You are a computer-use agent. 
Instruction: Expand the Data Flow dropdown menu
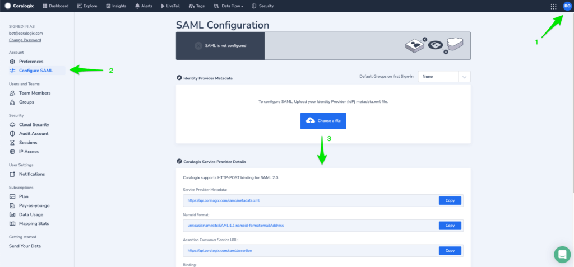(x=228, y=6)
